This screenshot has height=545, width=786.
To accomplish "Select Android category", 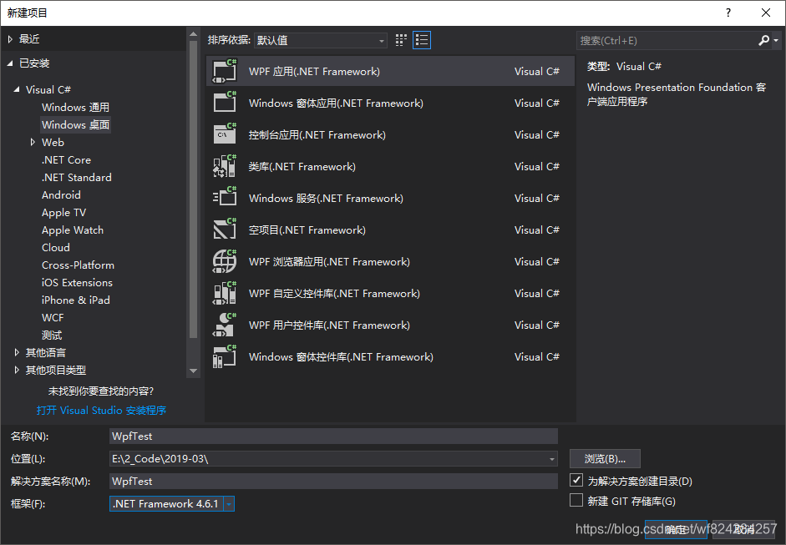I will [x=61, y=194].
